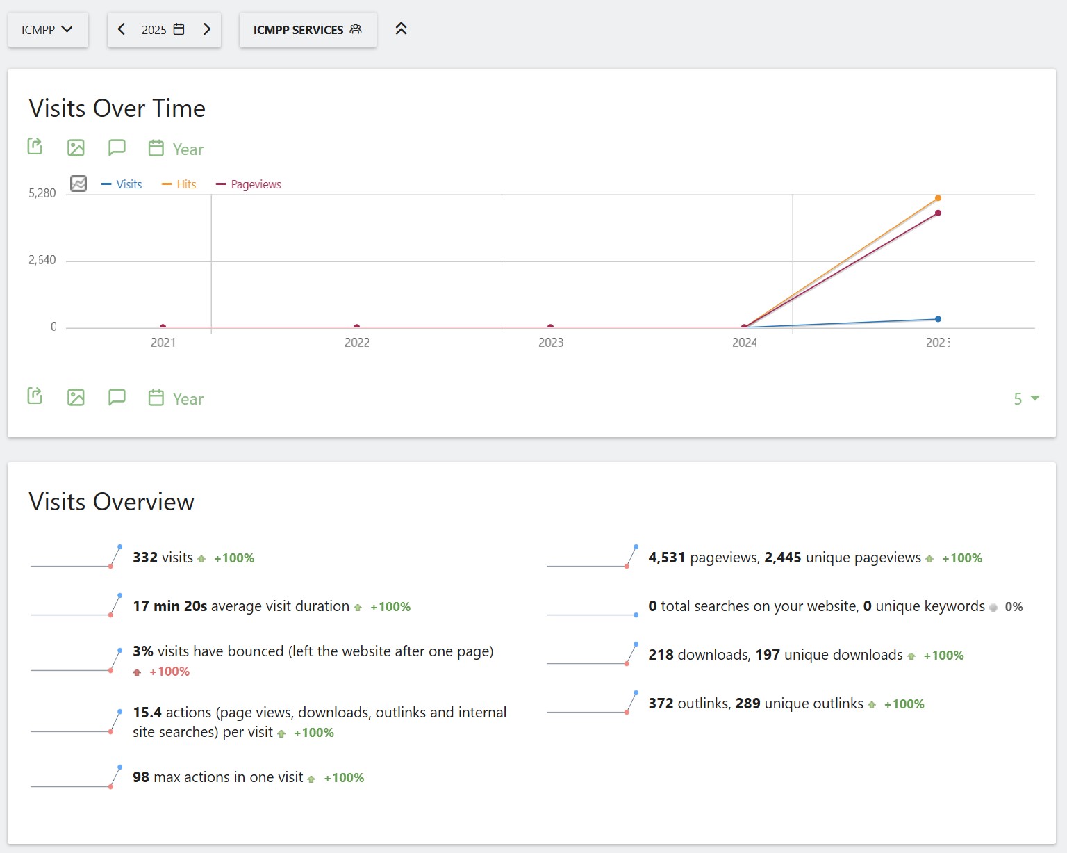1067x853 pixels.
Task: Toggle Hits series in chart legend
Action: 179,184
